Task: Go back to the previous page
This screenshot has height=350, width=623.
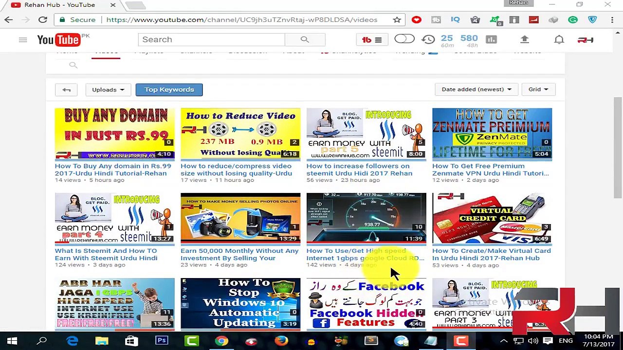Action: (x=9, y=20)
